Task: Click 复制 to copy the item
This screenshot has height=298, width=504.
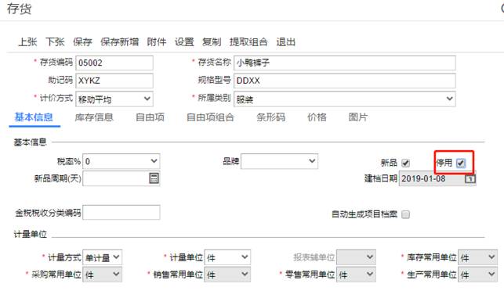Action: pyautogui.click(x=212, y=41)
